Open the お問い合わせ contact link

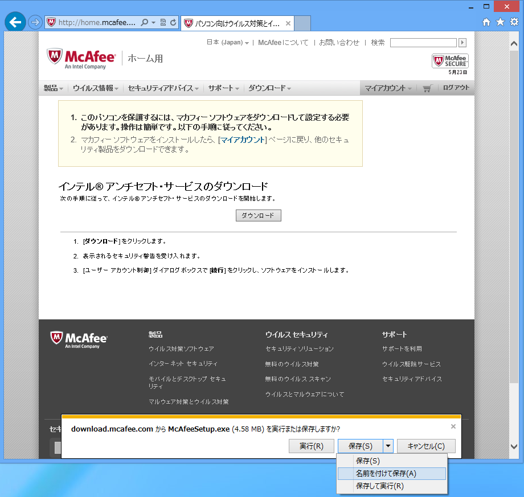click(x=339, y=43)
